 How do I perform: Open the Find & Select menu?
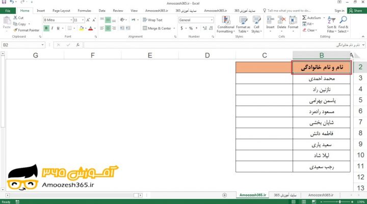click(x=343, y=24)
